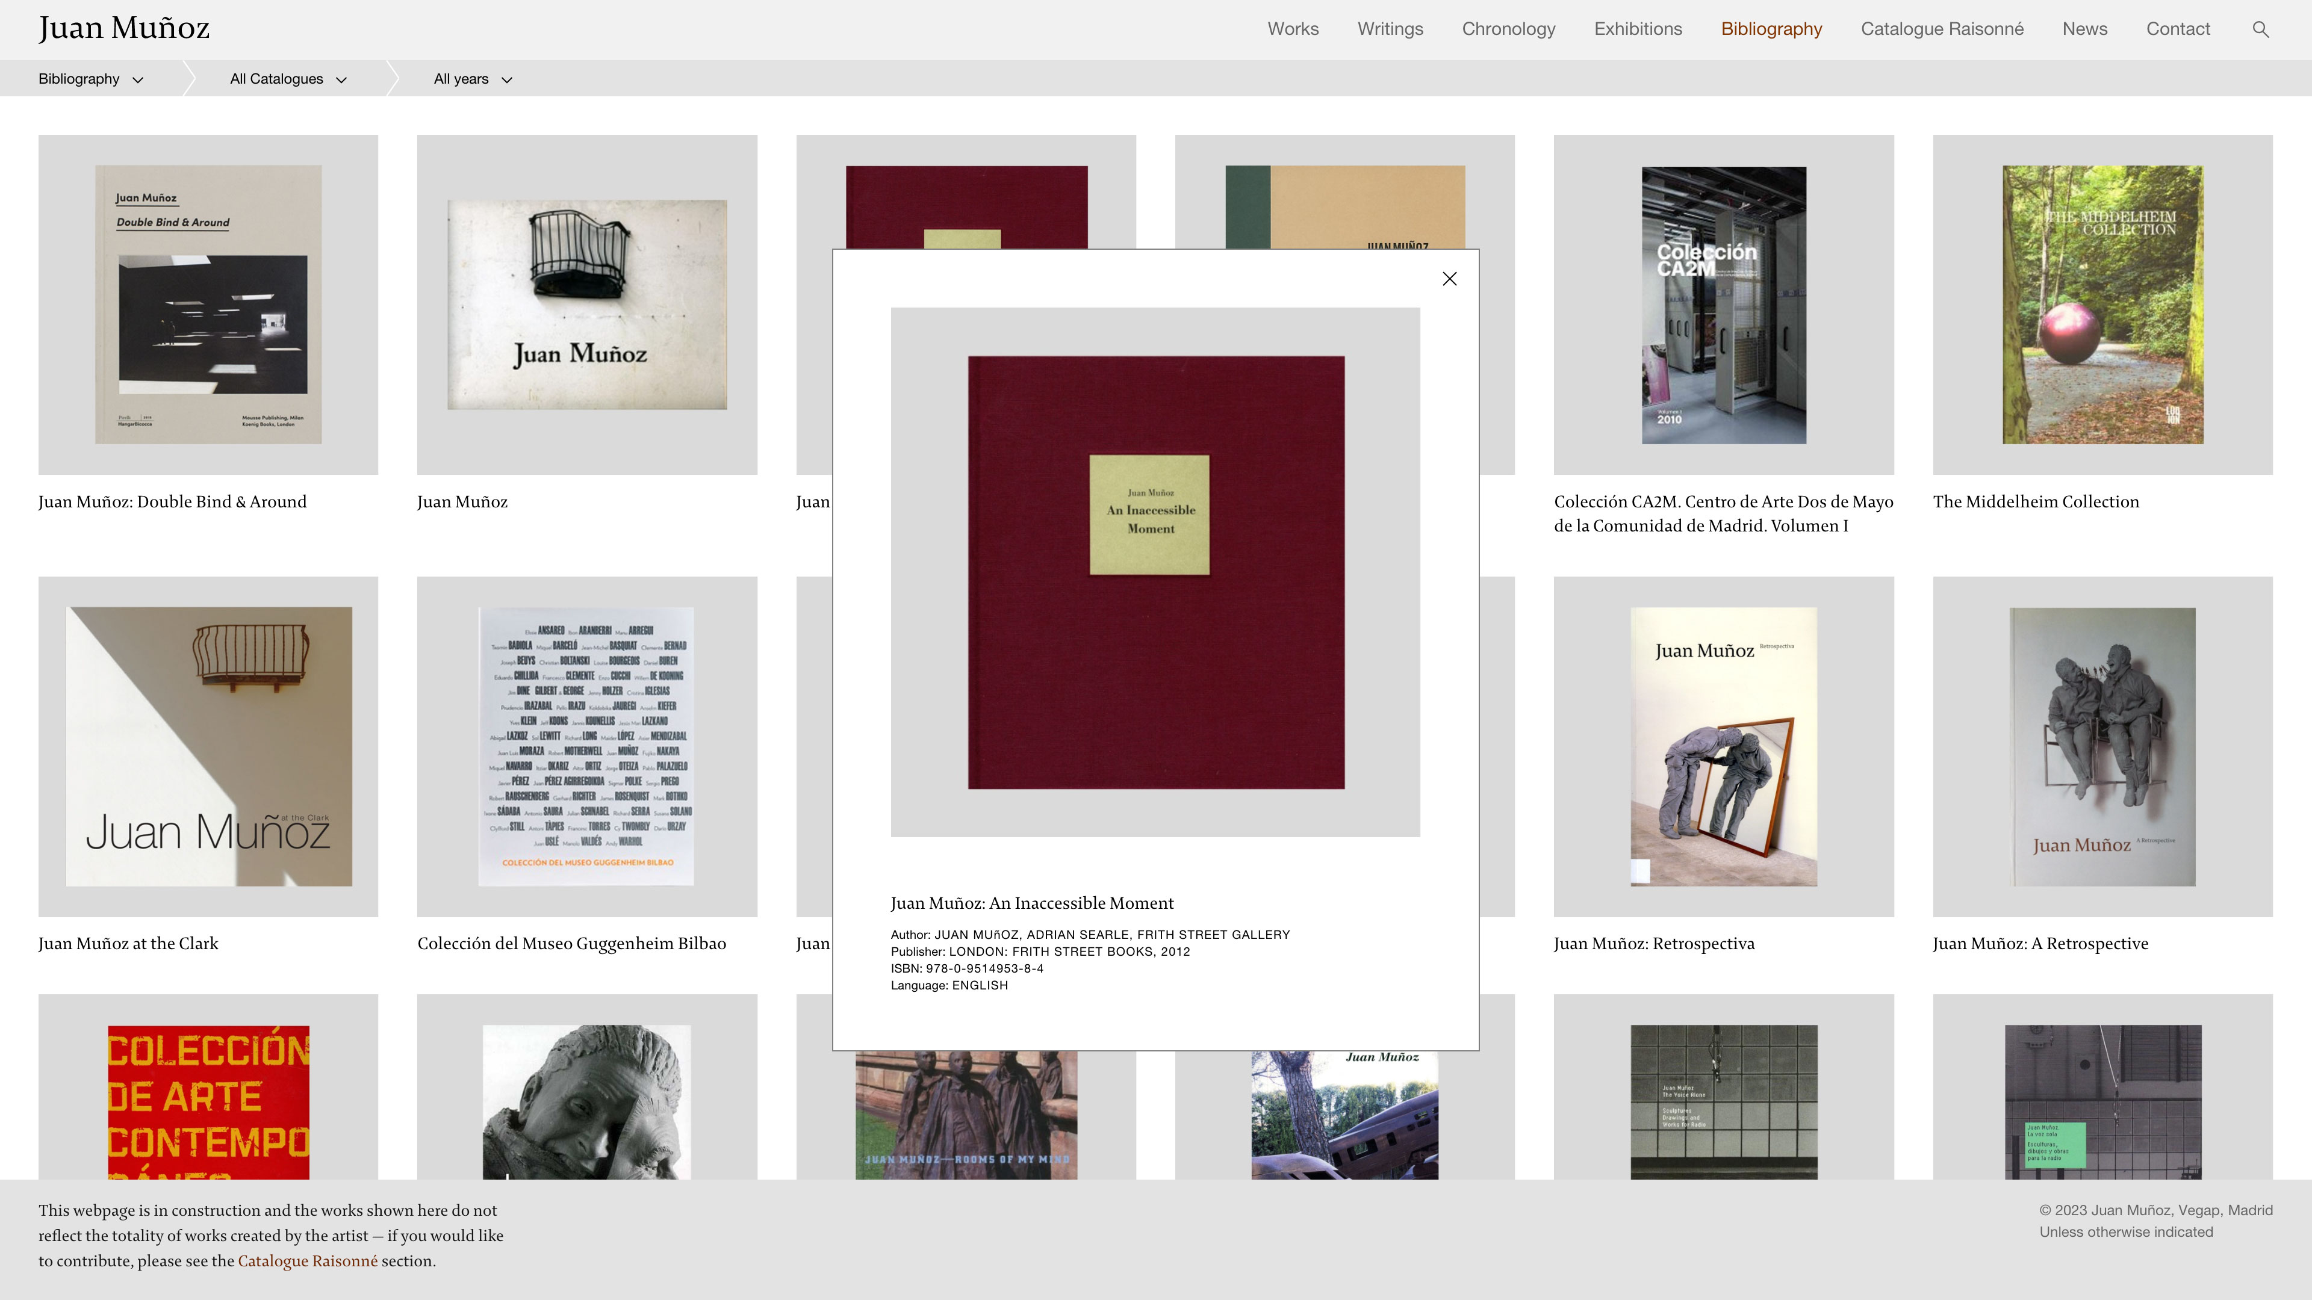Viewport: 2312px width, 1300px height.
Task: Open the All Catalogues filter dropdown
Action: [287, 79]
